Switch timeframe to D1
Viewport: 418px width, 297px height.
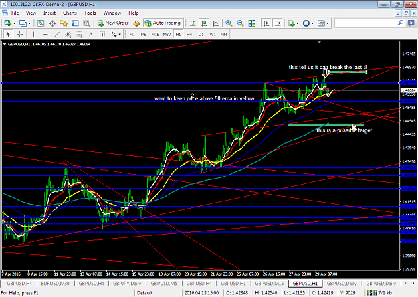[x=201, y=34]
